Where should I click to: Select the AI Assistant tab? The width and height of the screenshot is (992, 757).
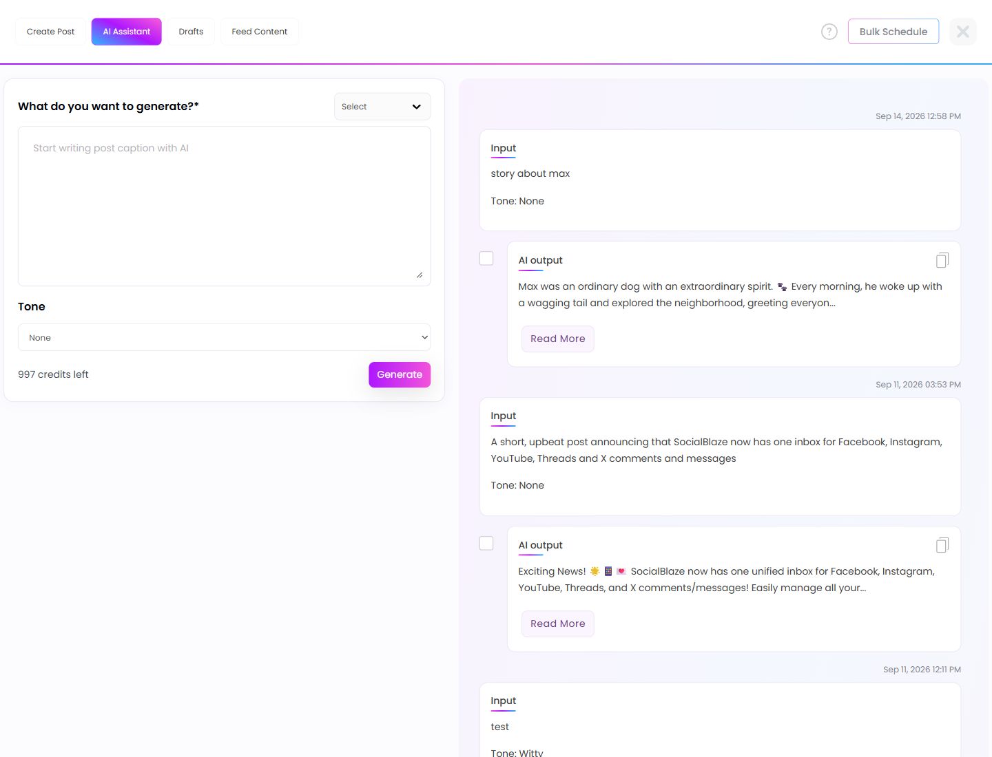click(x=127, y=32)
